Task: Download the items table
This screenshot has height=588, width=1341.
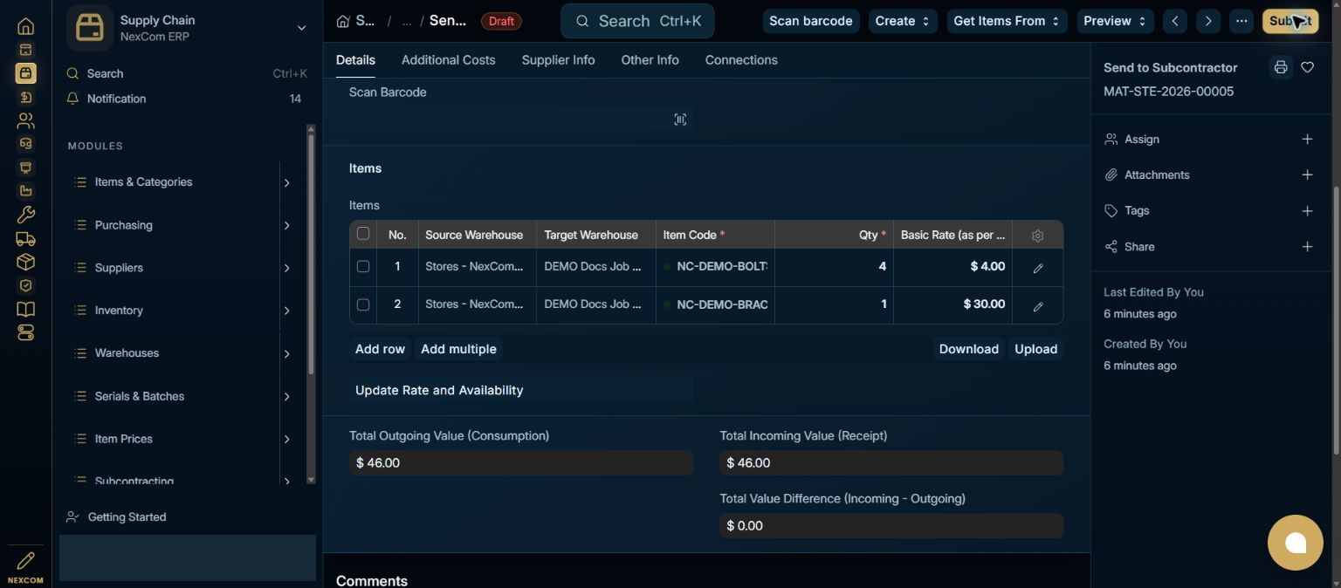Action: point(968,349)
